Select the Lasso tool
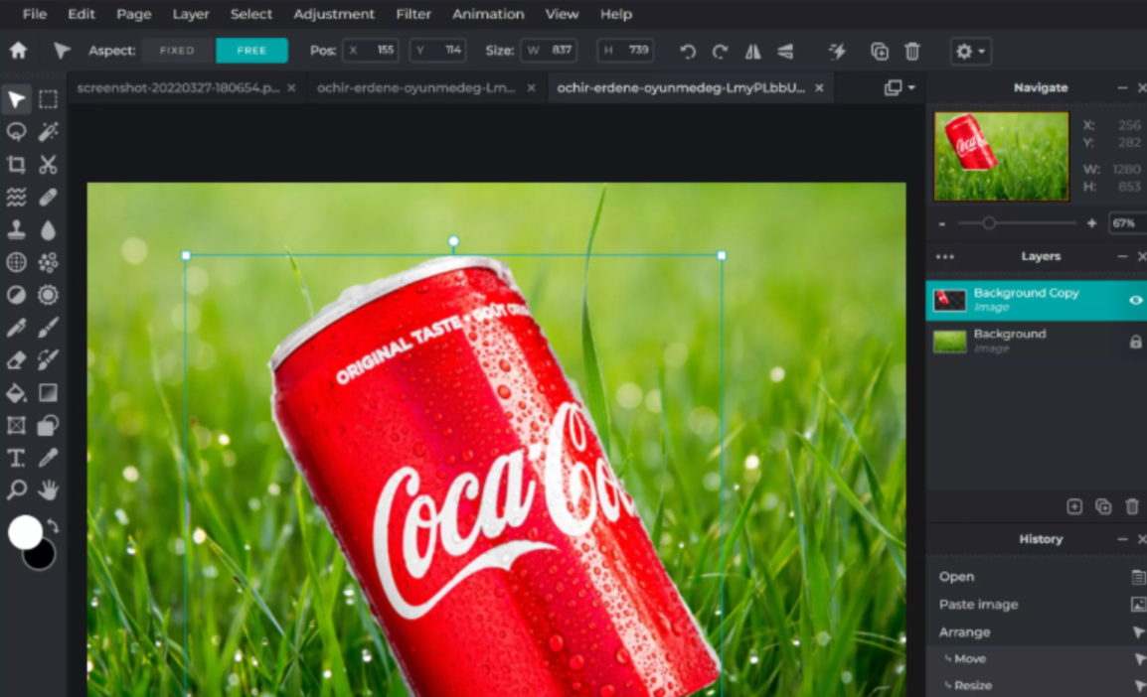 click(17, 132)
